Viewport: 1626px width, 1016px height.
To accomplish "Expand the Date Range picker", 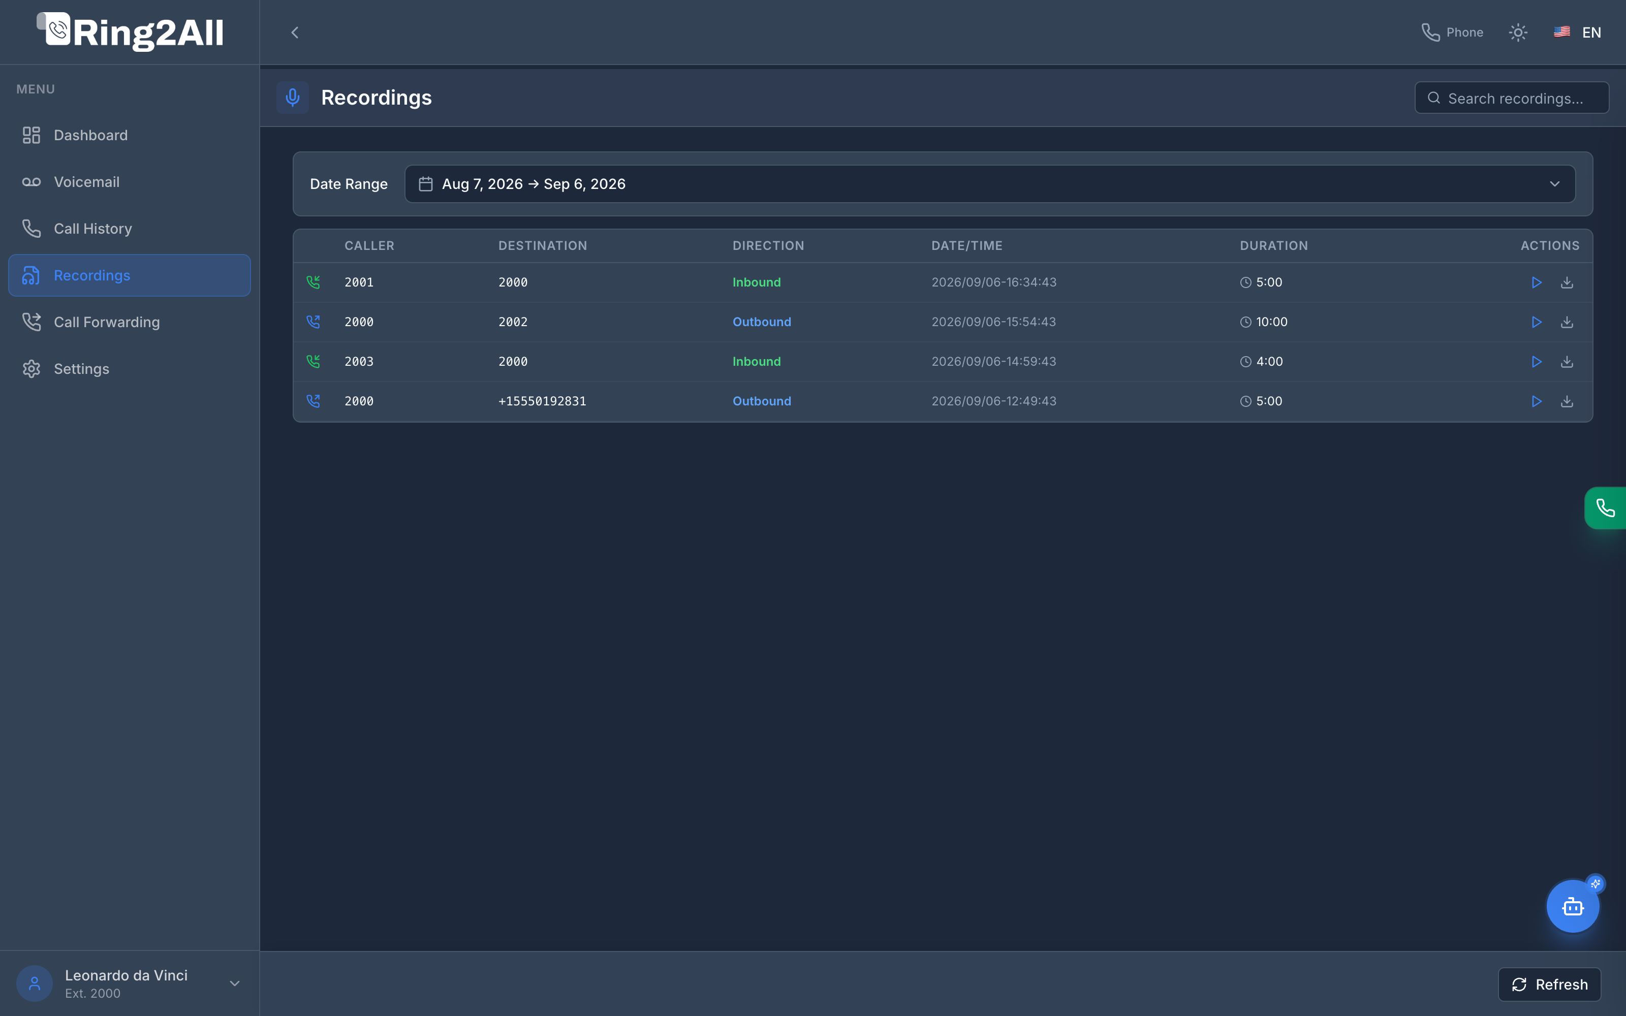I will coord(990,184).
